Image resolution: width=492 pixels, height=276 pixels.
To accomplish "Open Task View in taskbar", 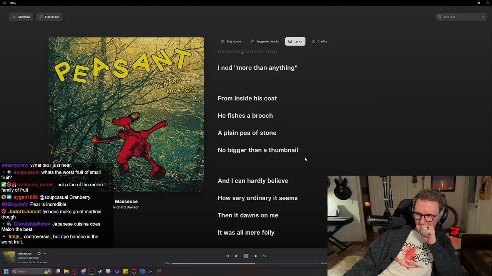I will pos(58,271).
